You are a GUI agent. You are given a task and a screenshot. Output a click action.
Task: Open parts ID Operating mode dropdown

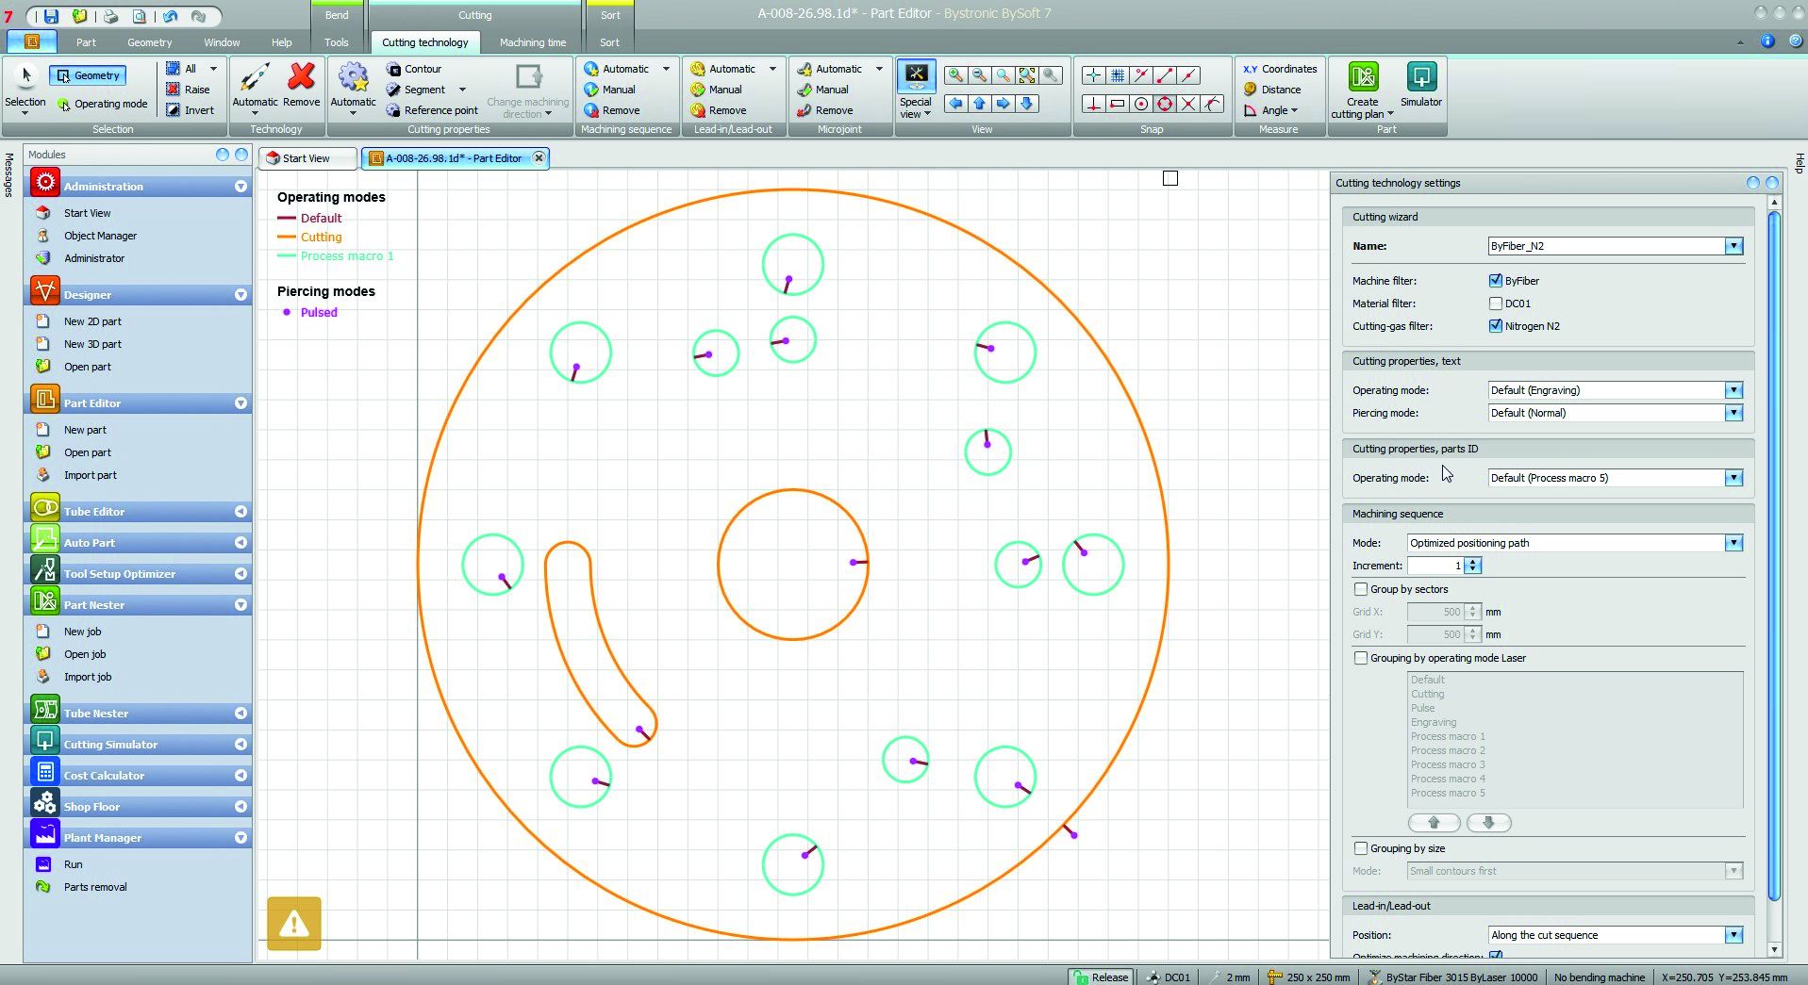[1733, 478]
